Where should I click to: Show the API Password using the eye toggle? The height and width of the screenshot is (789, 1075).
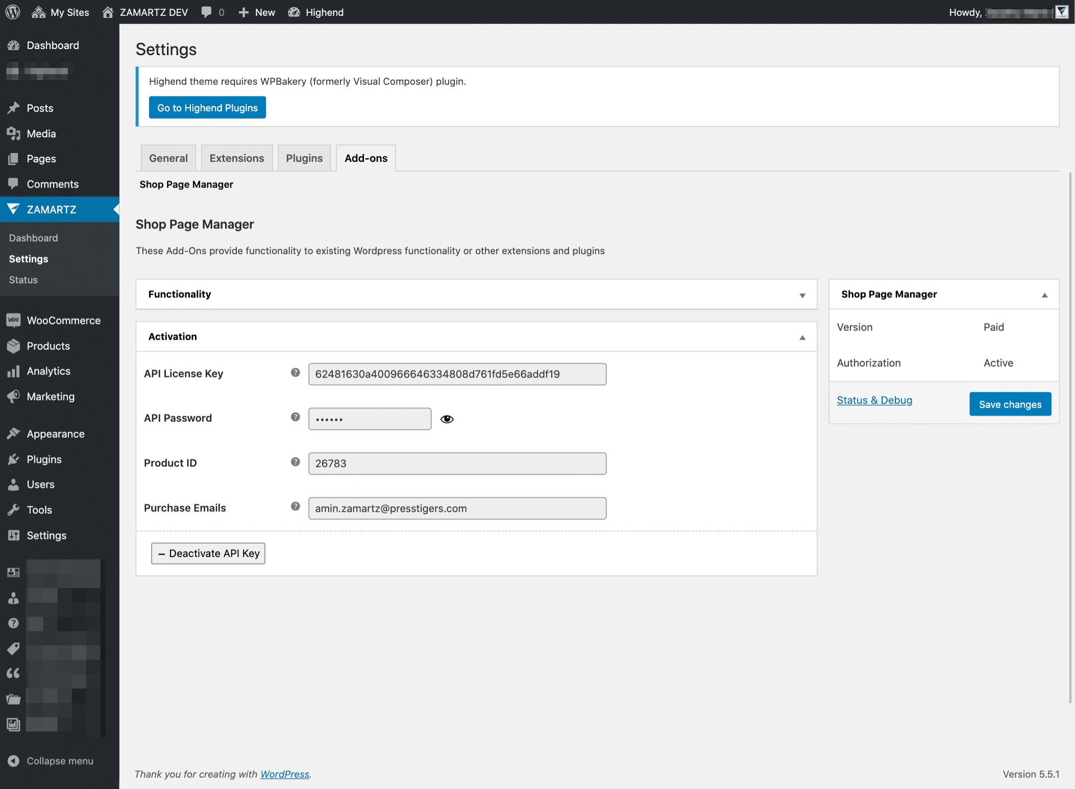tap(447, 419)
